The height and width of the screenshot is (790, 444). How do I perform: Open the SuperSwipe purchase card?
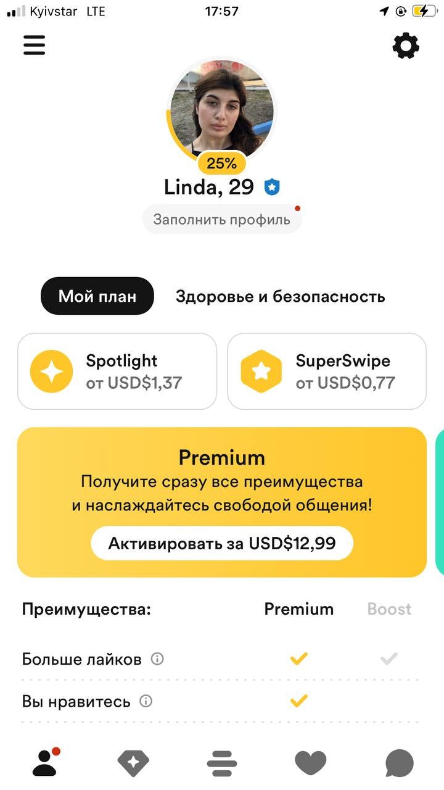pos(327,372)
